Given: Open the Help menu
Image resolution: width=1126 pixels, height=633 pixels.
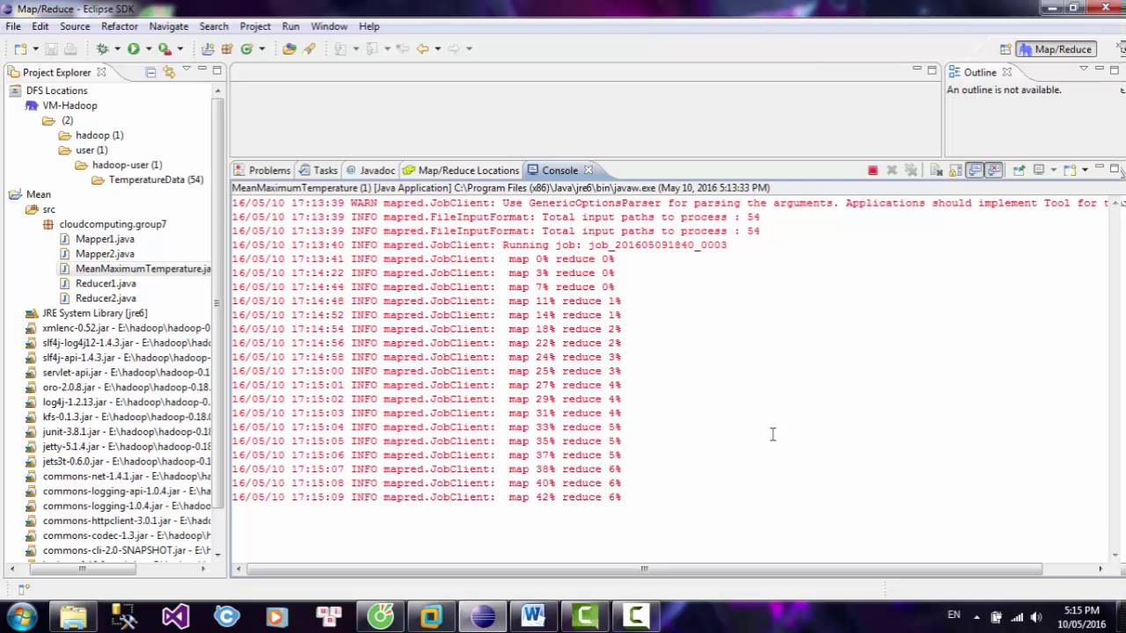Looking at the screenshot, I should tap(369, 26).
